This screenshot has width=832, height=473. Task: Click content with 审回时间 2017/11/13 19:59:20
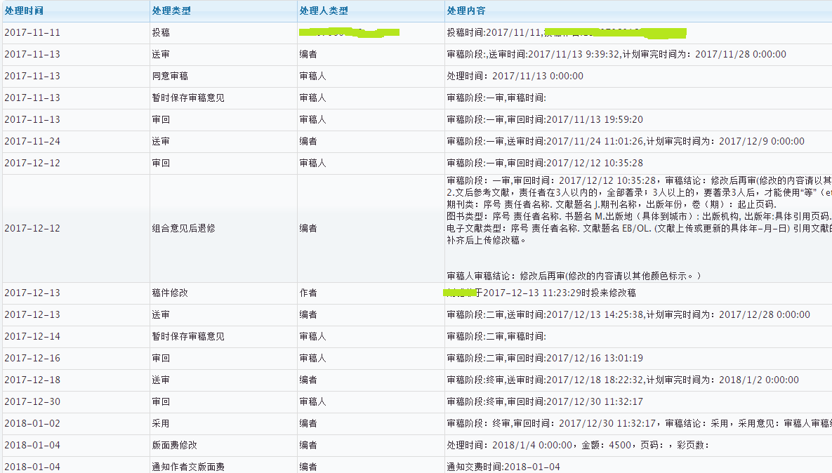[545, 119]
